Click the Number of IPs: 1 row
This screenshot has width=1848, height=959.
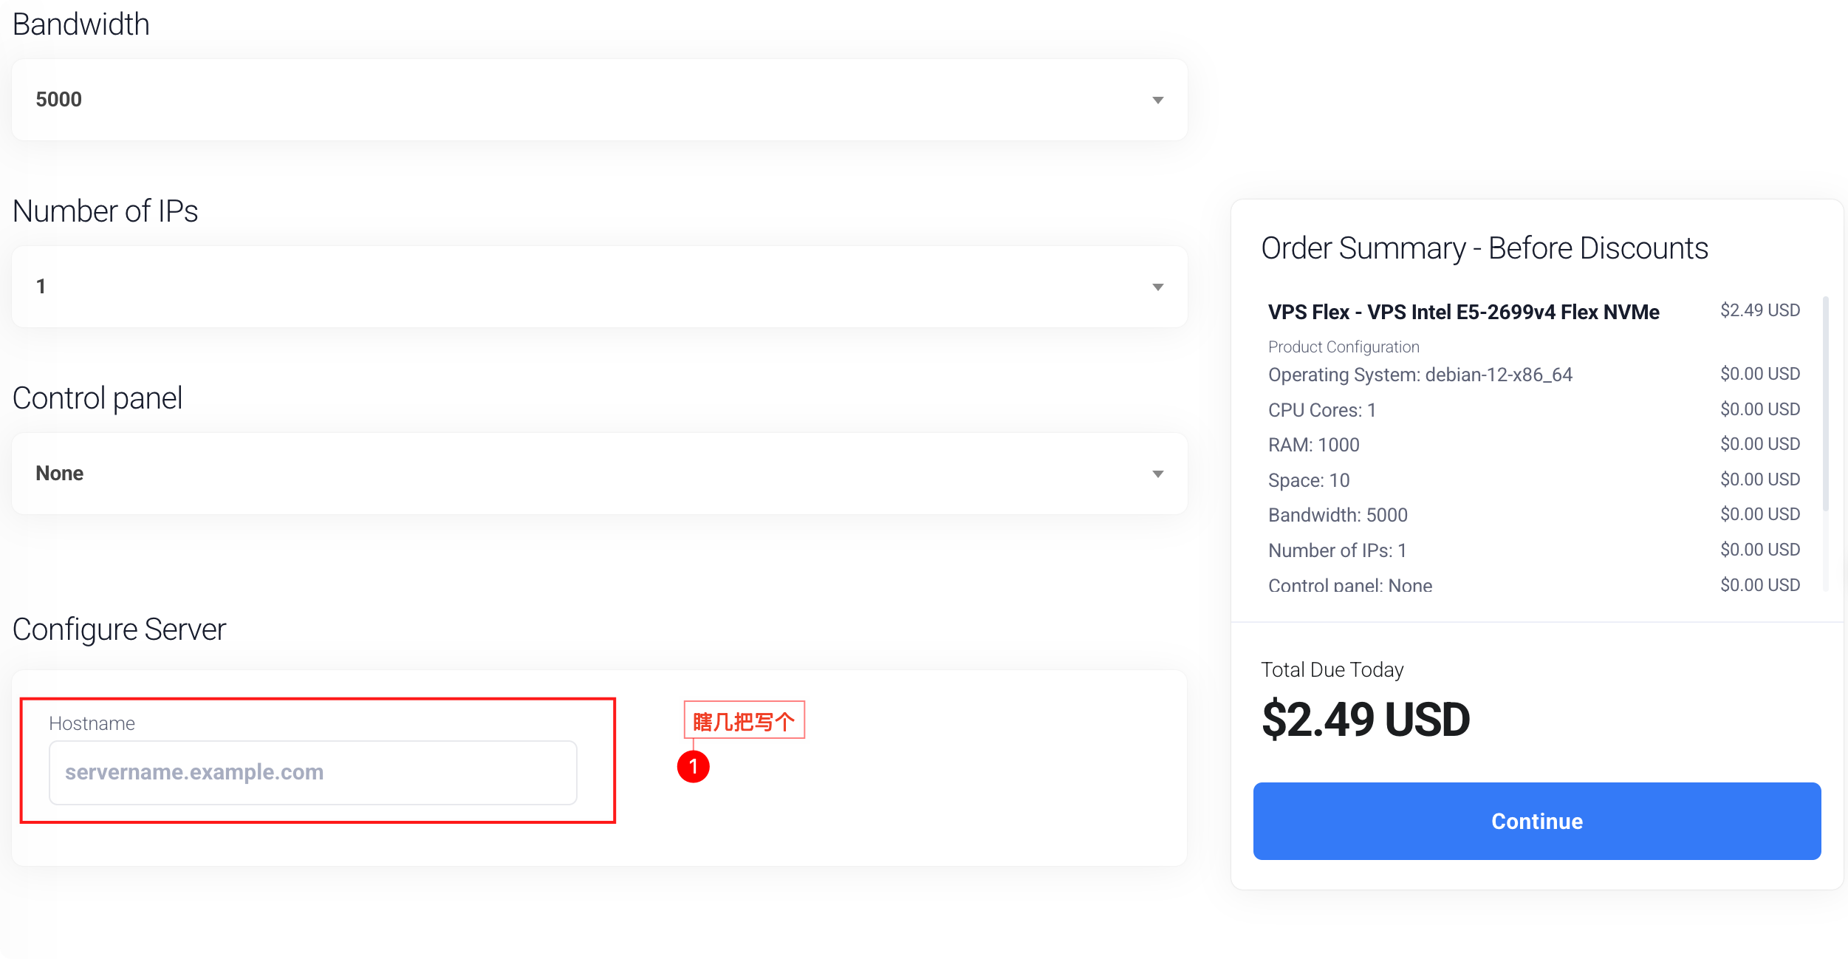click(x=1337, y=550)
